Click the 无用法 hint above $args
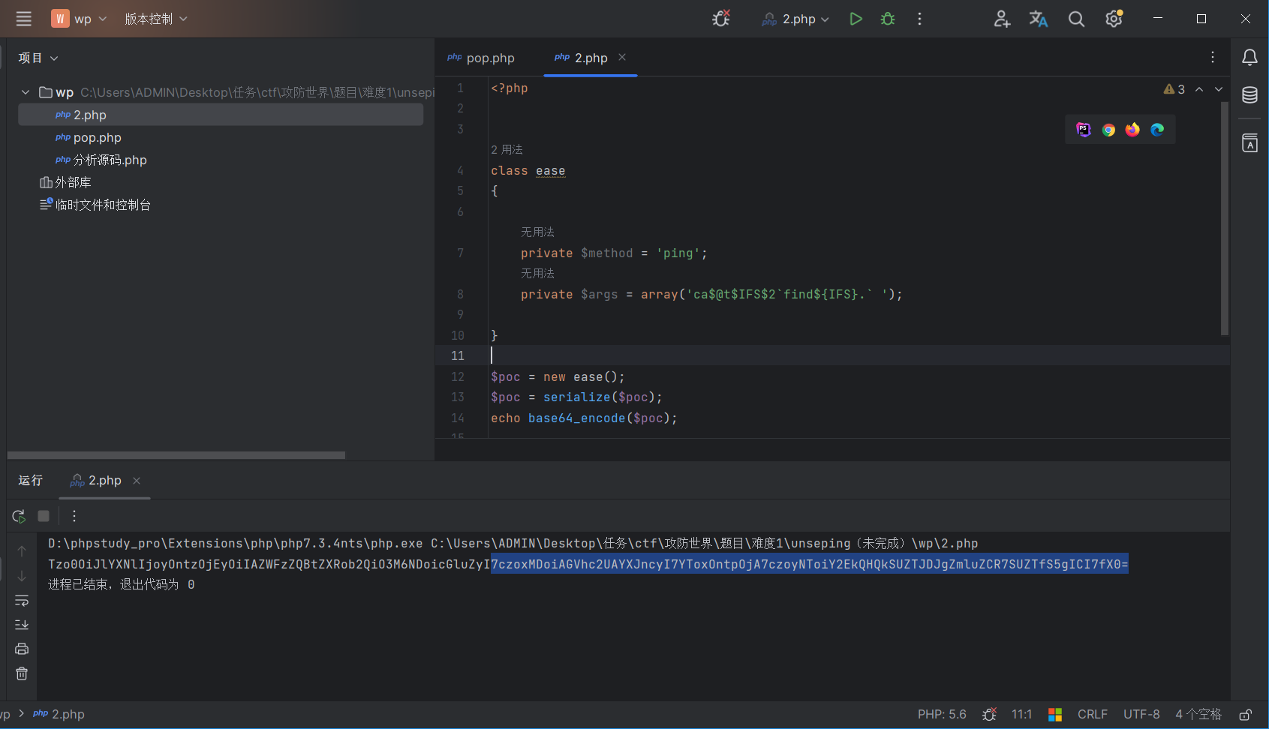Viewport: 1269px width, 729px height. pos(537,274)
